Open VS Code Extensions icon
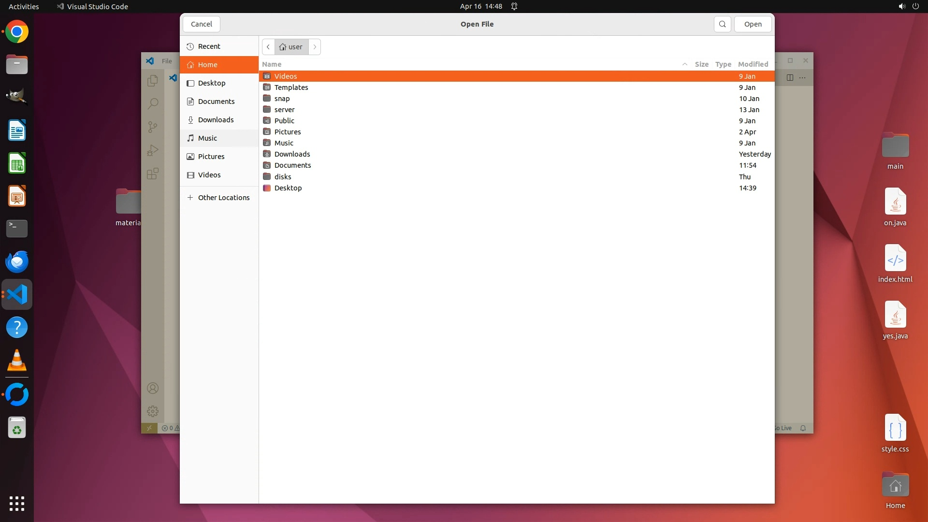 pyautogui.click(x=153, y=174)
